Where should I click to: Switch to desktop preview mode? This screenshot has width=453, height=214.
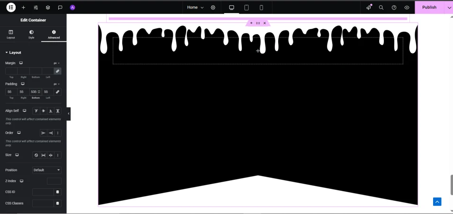[x=231, y=8]
